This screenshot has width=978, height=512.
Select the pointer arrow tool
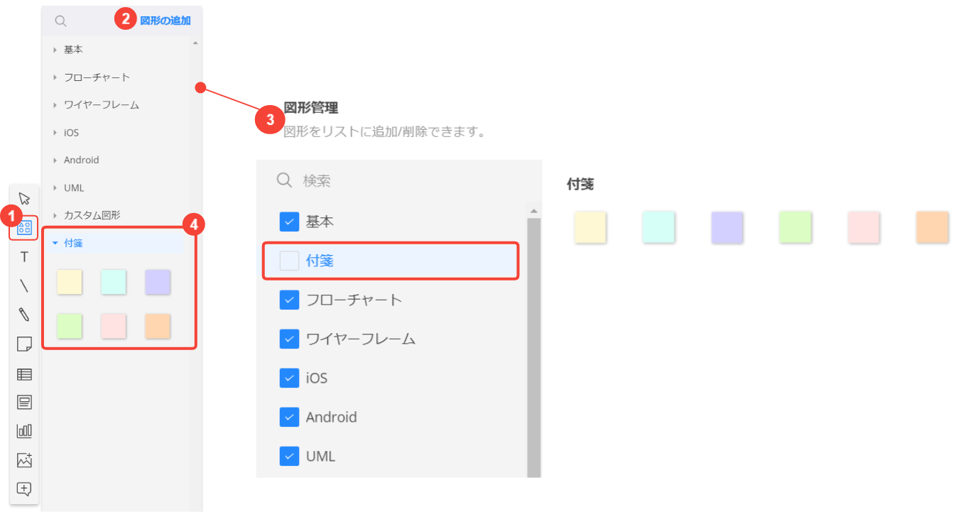[24, 198]
